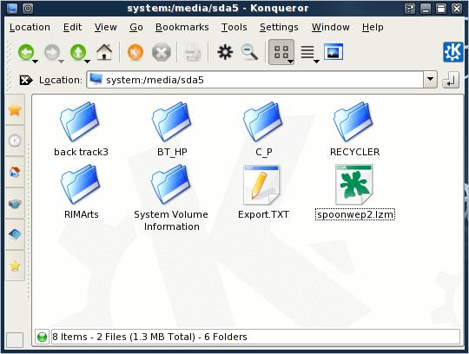
Task: Open the gear configuration icon
Action: [x=225, y=52]
